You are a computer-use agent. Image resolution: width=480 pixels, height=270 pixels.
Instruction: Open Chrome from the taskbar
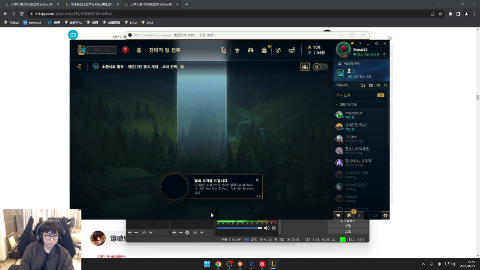click(218, 264)
